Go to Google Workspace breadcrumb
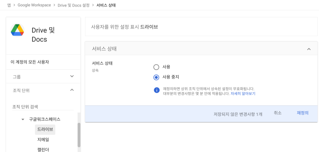This screenshot has width=319, height=152. click(34, 5)
